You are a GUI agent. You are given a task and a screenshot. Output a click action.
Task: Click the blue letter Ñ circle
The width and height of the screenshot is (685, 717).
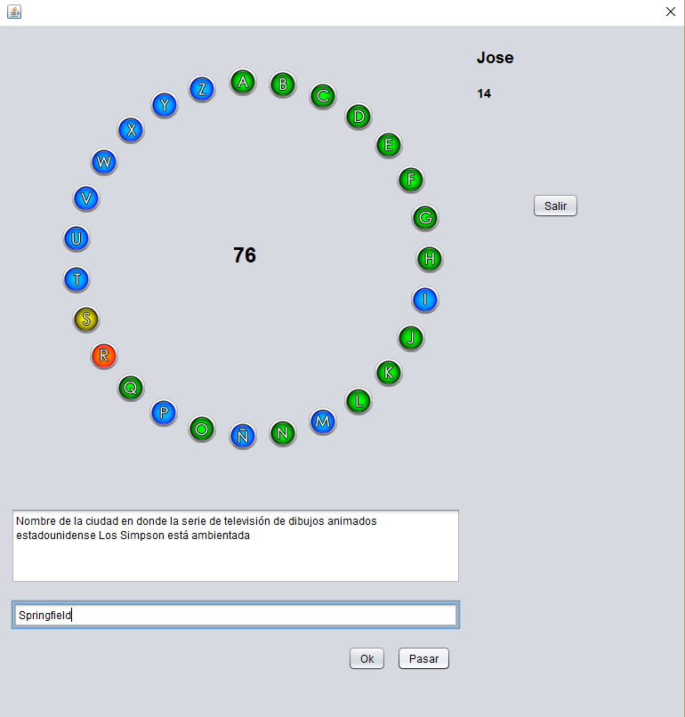pyautogui.click(x=243, y=435)
